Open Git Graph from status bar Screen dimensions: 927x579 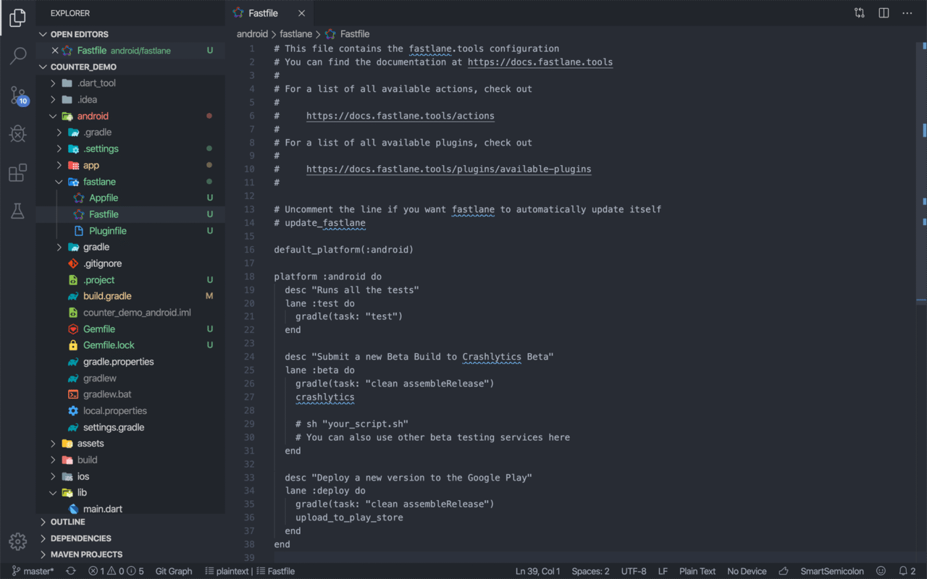tap(174, 571)
